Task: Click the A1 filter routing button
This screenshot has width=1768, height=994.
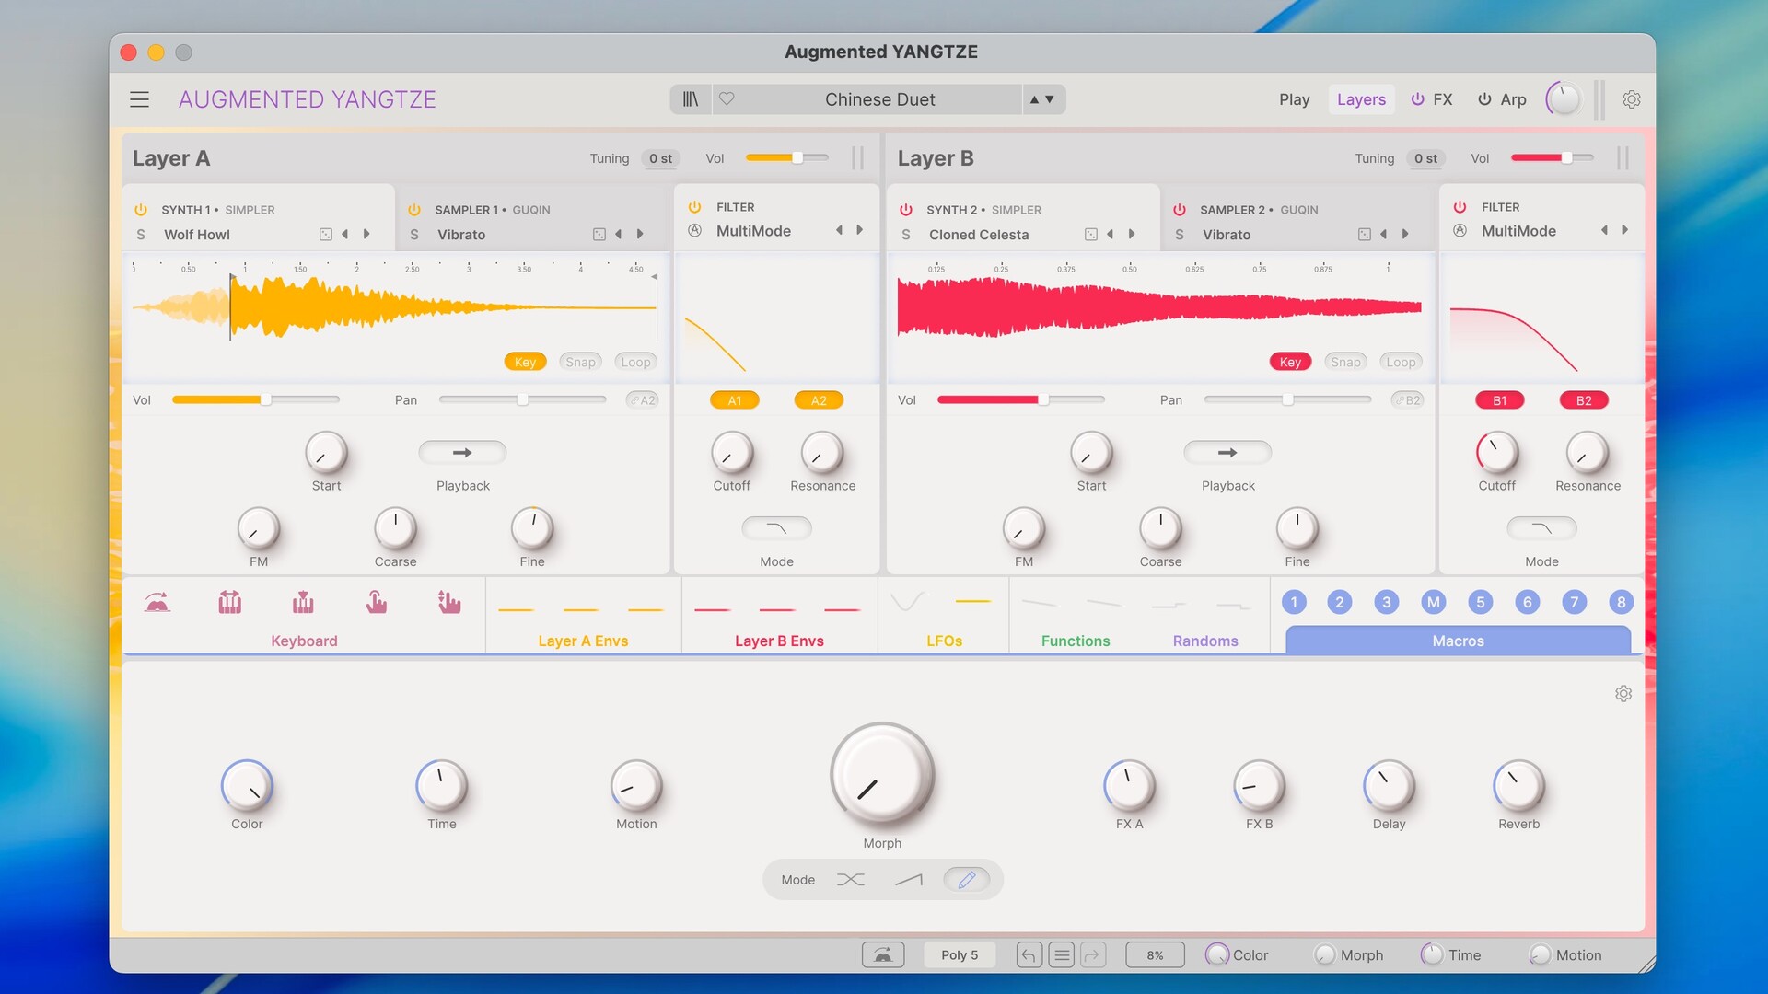Action: (x=735, y=400)
